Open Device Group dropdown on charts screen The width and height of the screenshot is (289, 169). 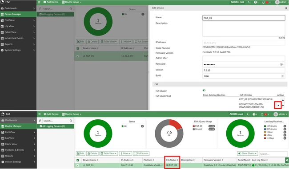coord(72,114)
